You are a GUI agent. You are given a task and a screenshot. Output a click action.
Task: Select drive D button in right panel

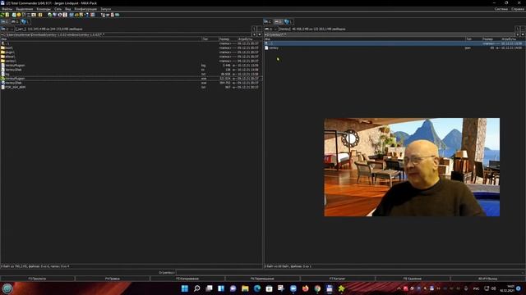278,22
